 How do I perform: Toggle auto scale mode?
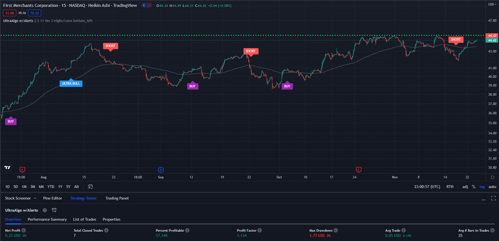pyautogui.click(x=492, y=187)
